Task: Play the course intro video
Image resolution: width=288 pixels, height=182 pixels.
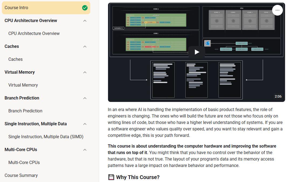Action: tap(197, 52)
